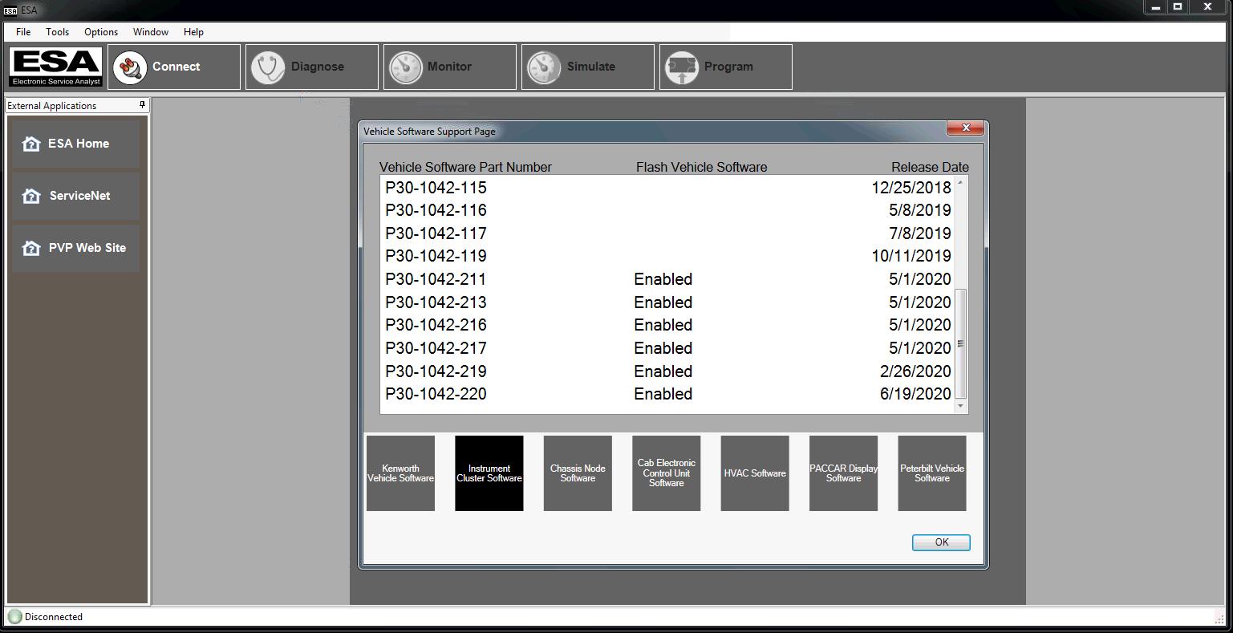The height and width of the screenshot is (633, 1233).
Task: Select Peterbilt Vehicle Software tile
Action: (932, 473)
